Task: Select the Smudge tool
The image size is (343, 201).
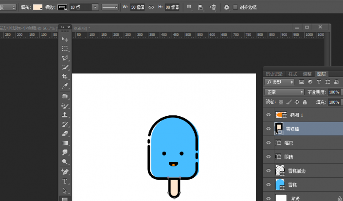Action: (65, 152)
